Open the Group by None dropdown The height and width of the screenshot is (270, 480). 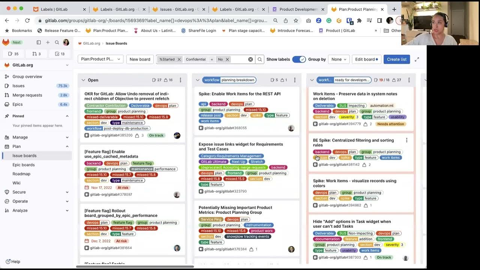pyautogui.click(x=339, y=59)
